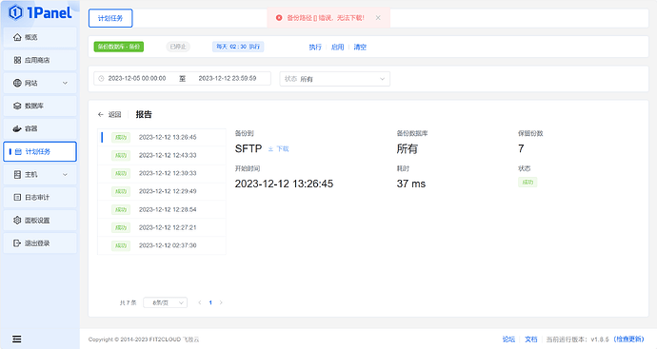Click the 下载 download link beside SFTP
Viewport: 657px width, 349px height.
[279, 148]
